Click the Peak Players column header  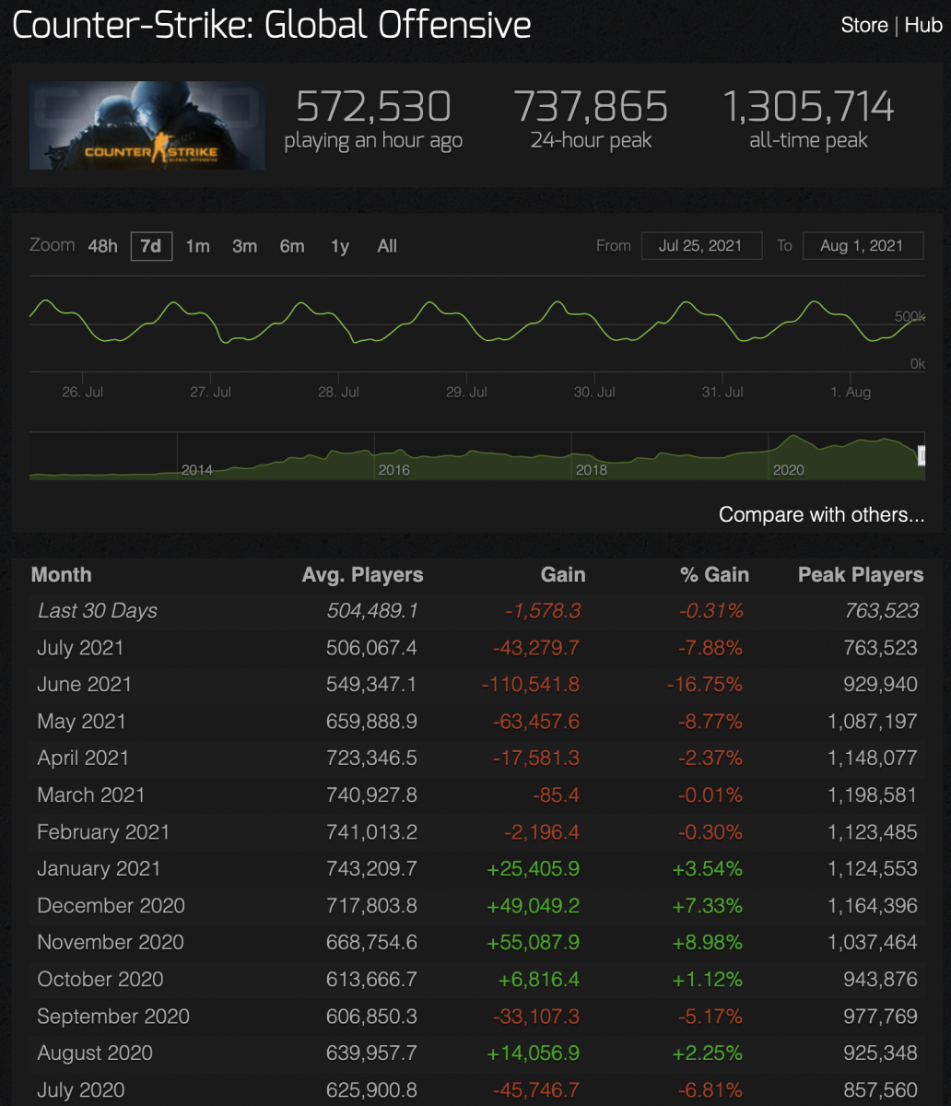tap(860, 575)
